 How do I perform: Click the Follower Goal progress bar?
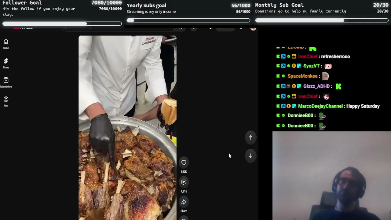pyautogui.click(x=62, y=24)
